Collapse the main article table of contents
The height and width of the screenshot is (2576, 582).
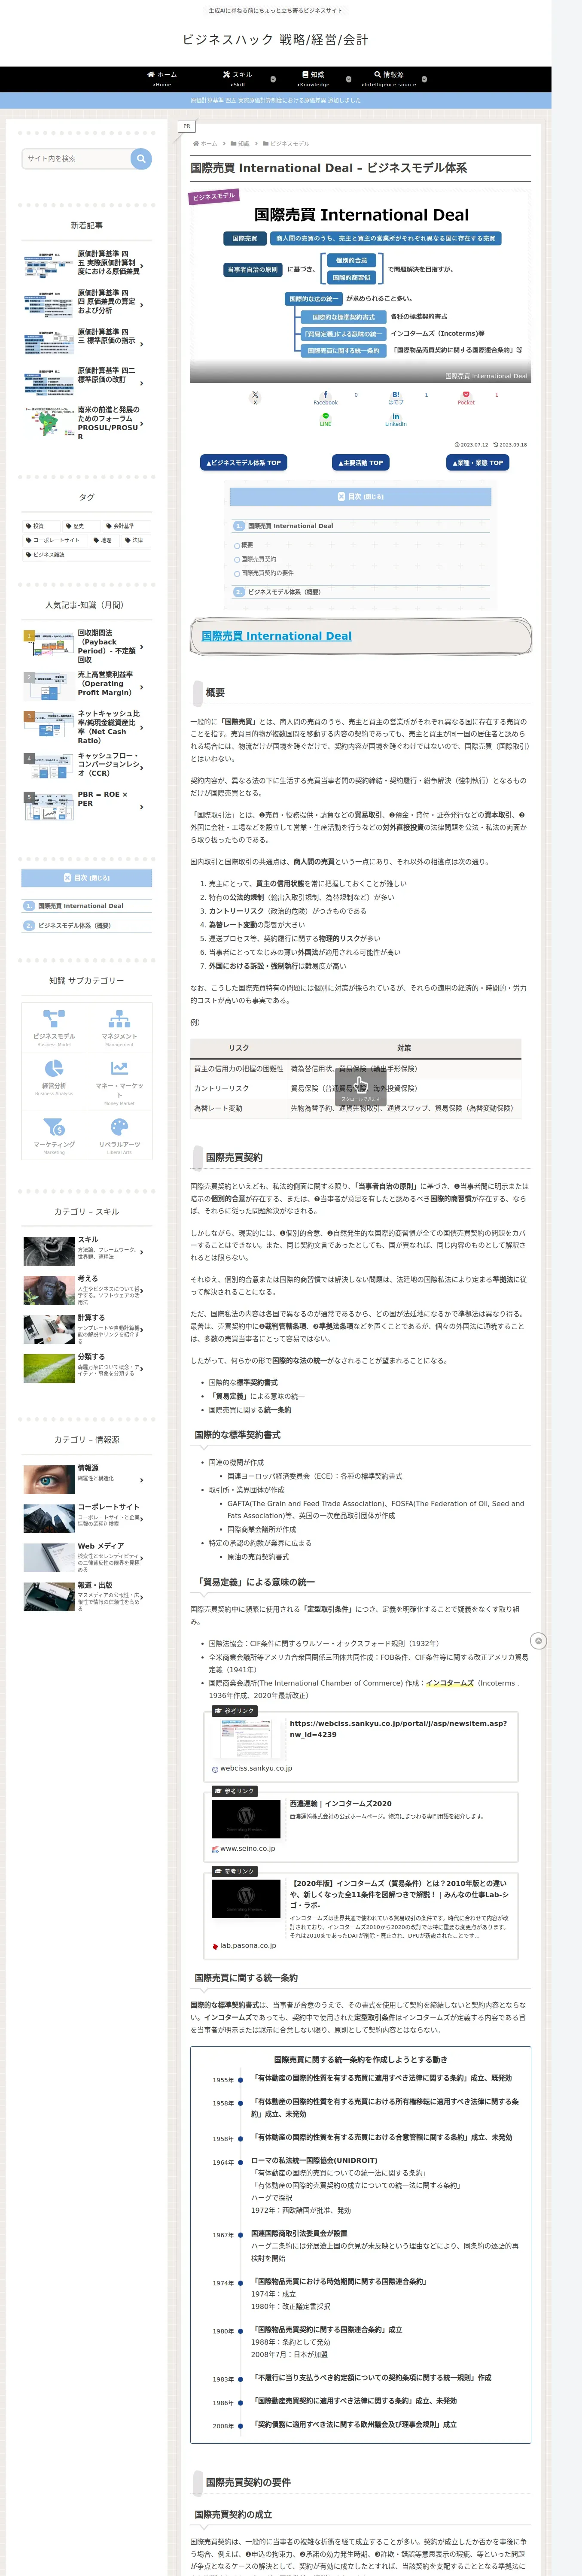(x=360, y=497)
